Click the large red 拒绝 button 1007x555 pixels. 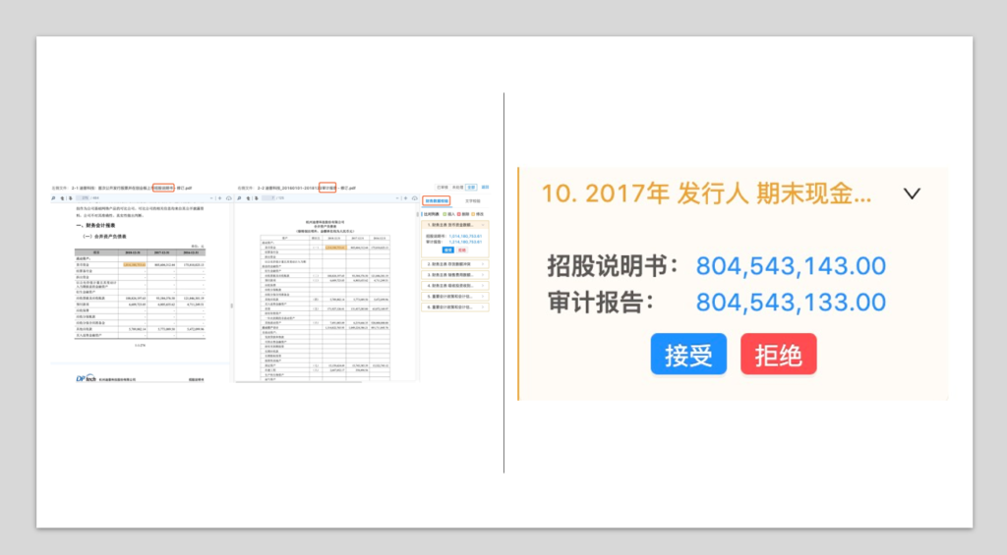(778, 355)
